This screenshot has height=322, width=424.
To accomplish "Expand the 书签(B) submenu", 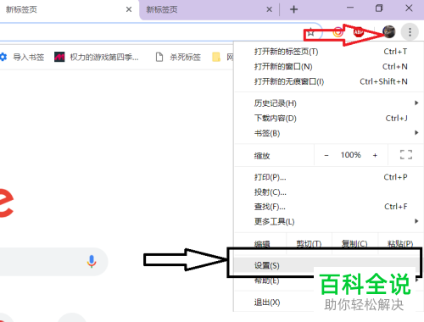I will point(329,133).
